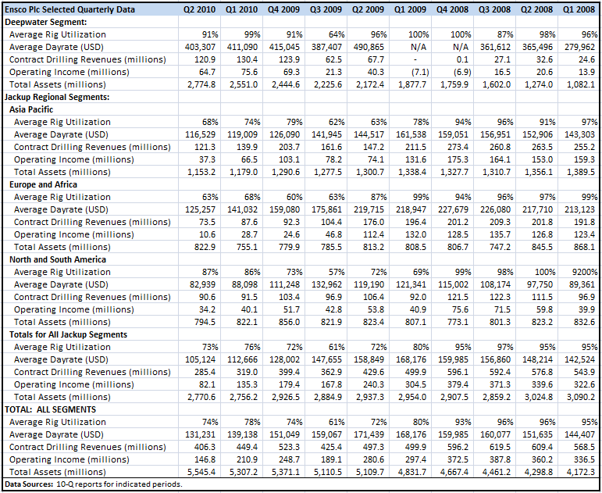Click Deepwater dayrate value 490,865
The height and width of the screenshot is (493, 602).
coord(369,47)
